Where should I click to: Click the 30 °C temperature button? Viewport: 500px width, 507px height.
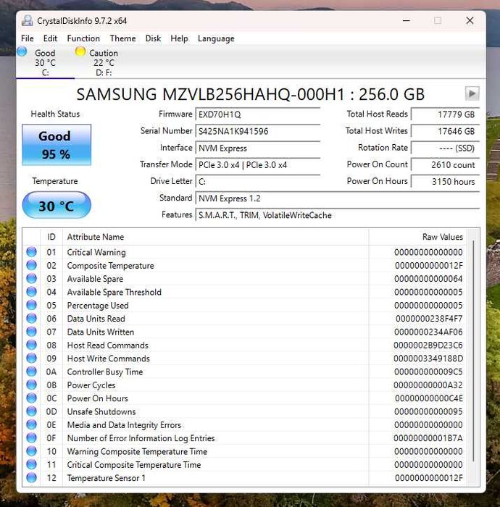tap(57, 205)
